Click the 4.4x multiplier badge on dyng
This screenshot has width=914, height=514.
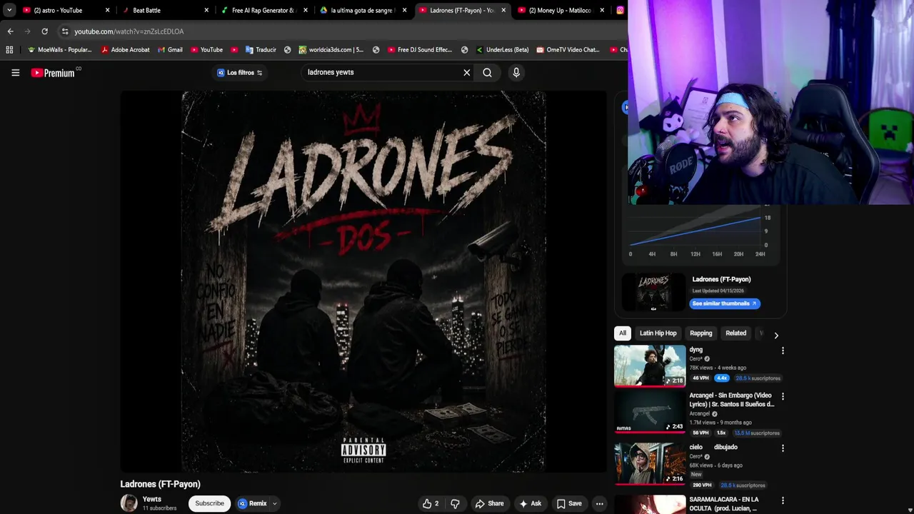click(x=721, y=378)
